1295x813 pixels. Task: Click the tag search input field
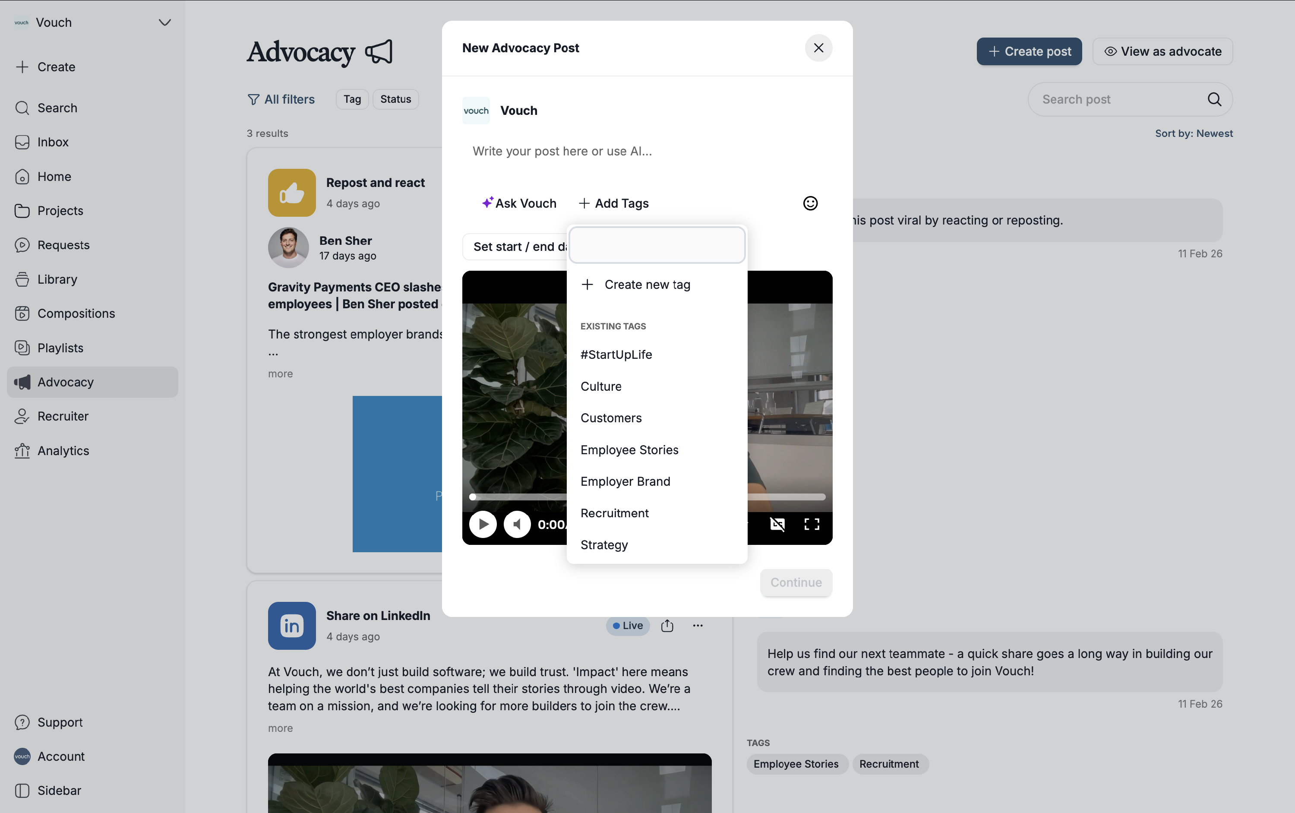pos(657,245)
